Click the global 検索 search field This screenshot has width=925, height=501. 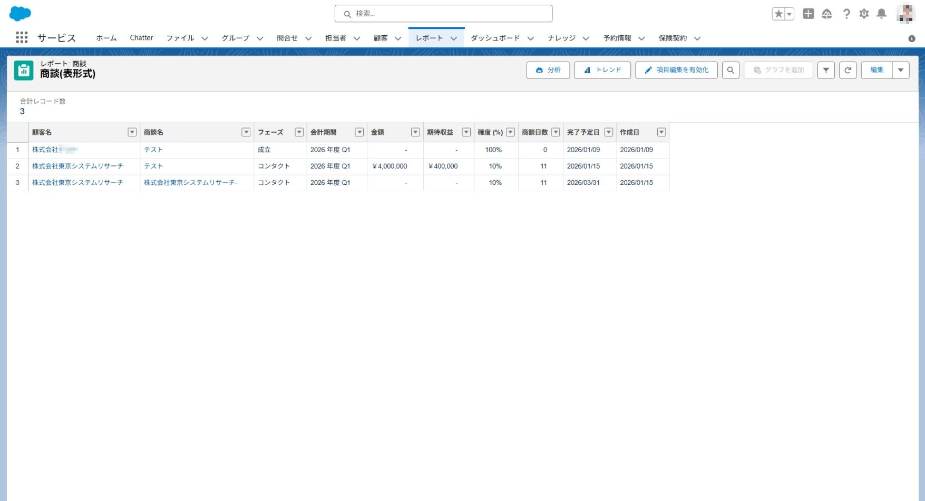click(x=443, y=14)
